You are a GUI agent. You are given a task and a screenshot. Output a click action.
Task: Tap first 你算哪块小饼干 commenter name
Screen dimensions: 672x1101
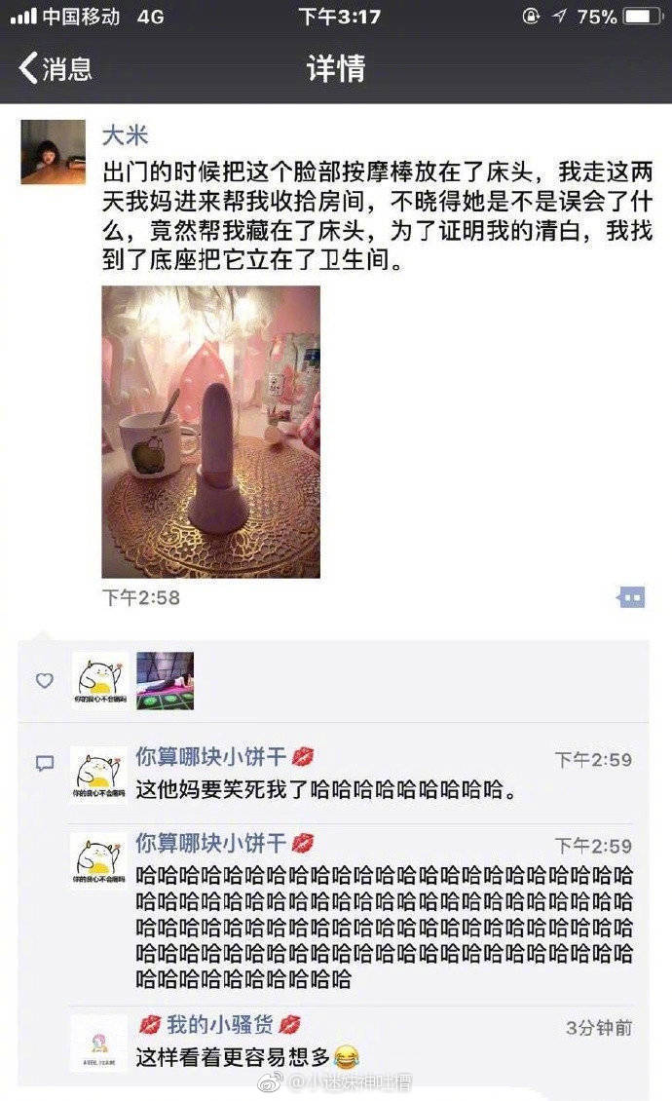click(x=210, y=757)
